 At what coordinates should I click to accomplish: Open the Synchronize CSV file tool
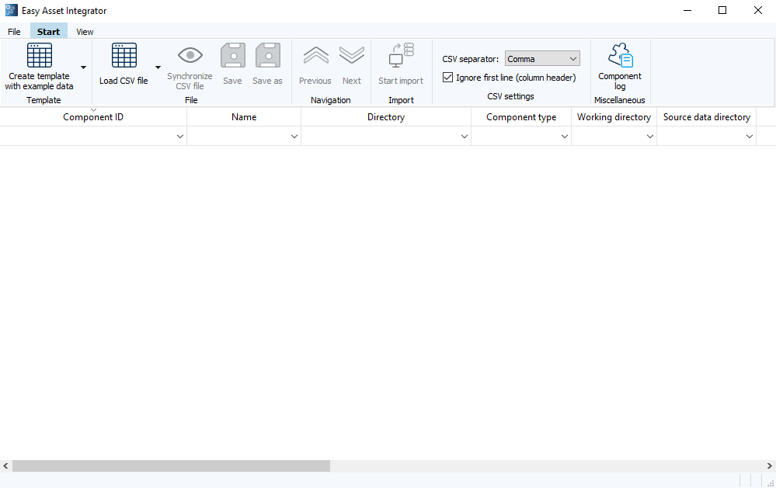click(x=190, y=56)
